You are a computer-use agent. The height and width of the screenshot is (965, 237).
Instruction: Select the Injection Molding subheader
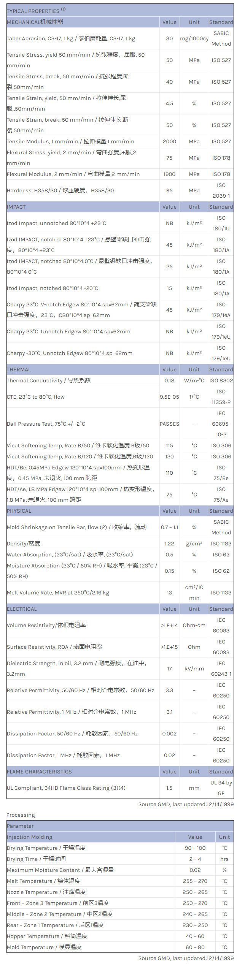30,837
